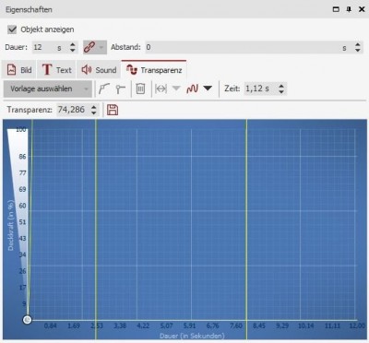The width and height of the screenshot is (369, 343).
Task: Click the keyframe marker tool icon
Action: [x=121, y=89]
